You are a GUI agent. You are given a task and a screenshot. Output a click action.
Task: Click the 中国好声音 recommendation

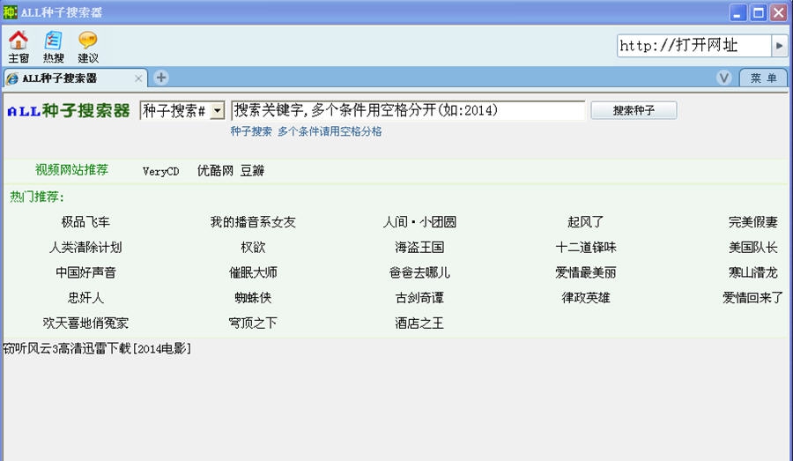(x=85, y=272)
